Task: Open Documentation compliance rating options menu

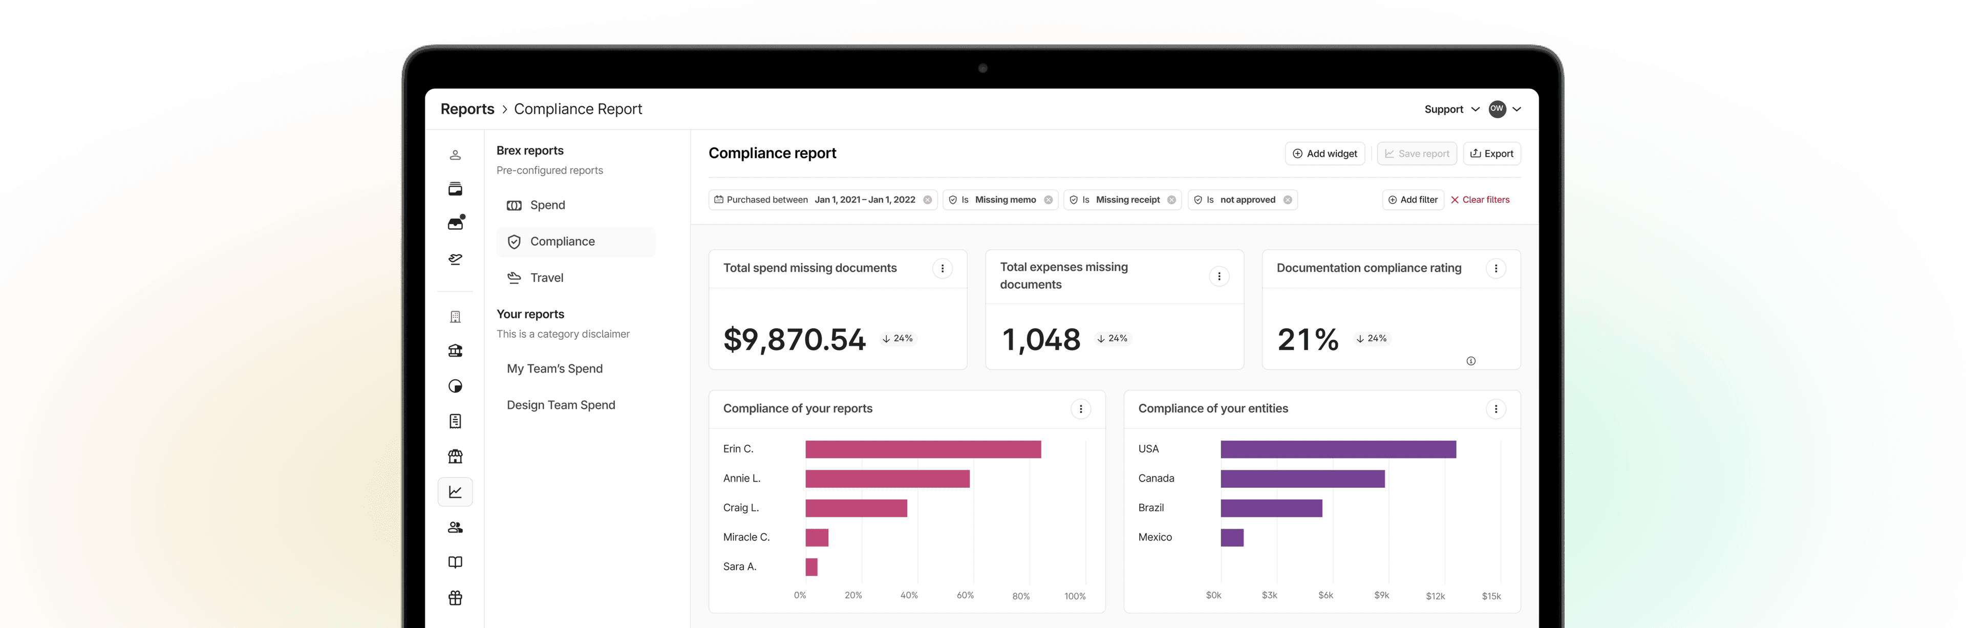Action: [x=1495, y=269]
